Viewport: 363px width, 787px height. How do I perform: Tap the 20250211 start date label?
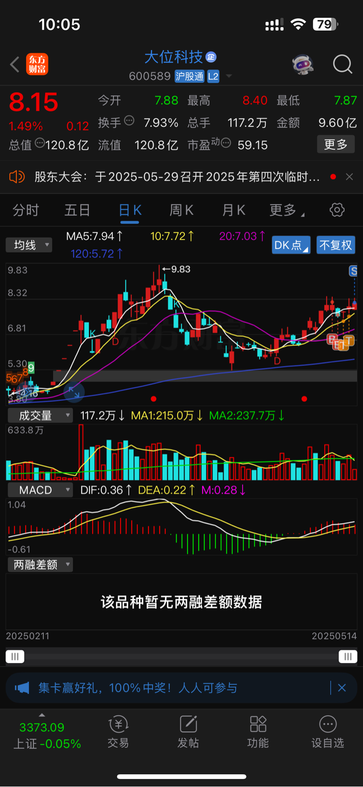point(27,636)
